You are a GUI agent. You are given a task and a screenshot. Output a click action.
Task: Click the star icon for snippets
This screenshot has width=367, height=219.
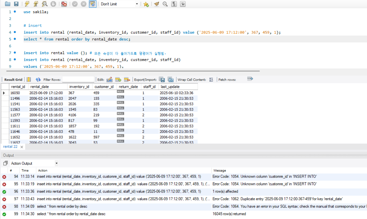[146, 4]
